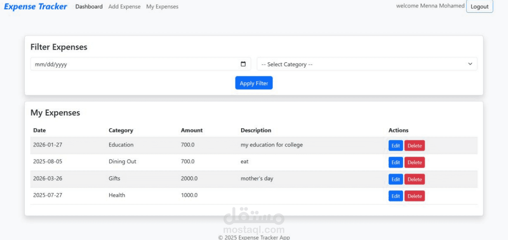Delete the Health expense row
This screenshot has height=240, width=508.
point(414,196)
